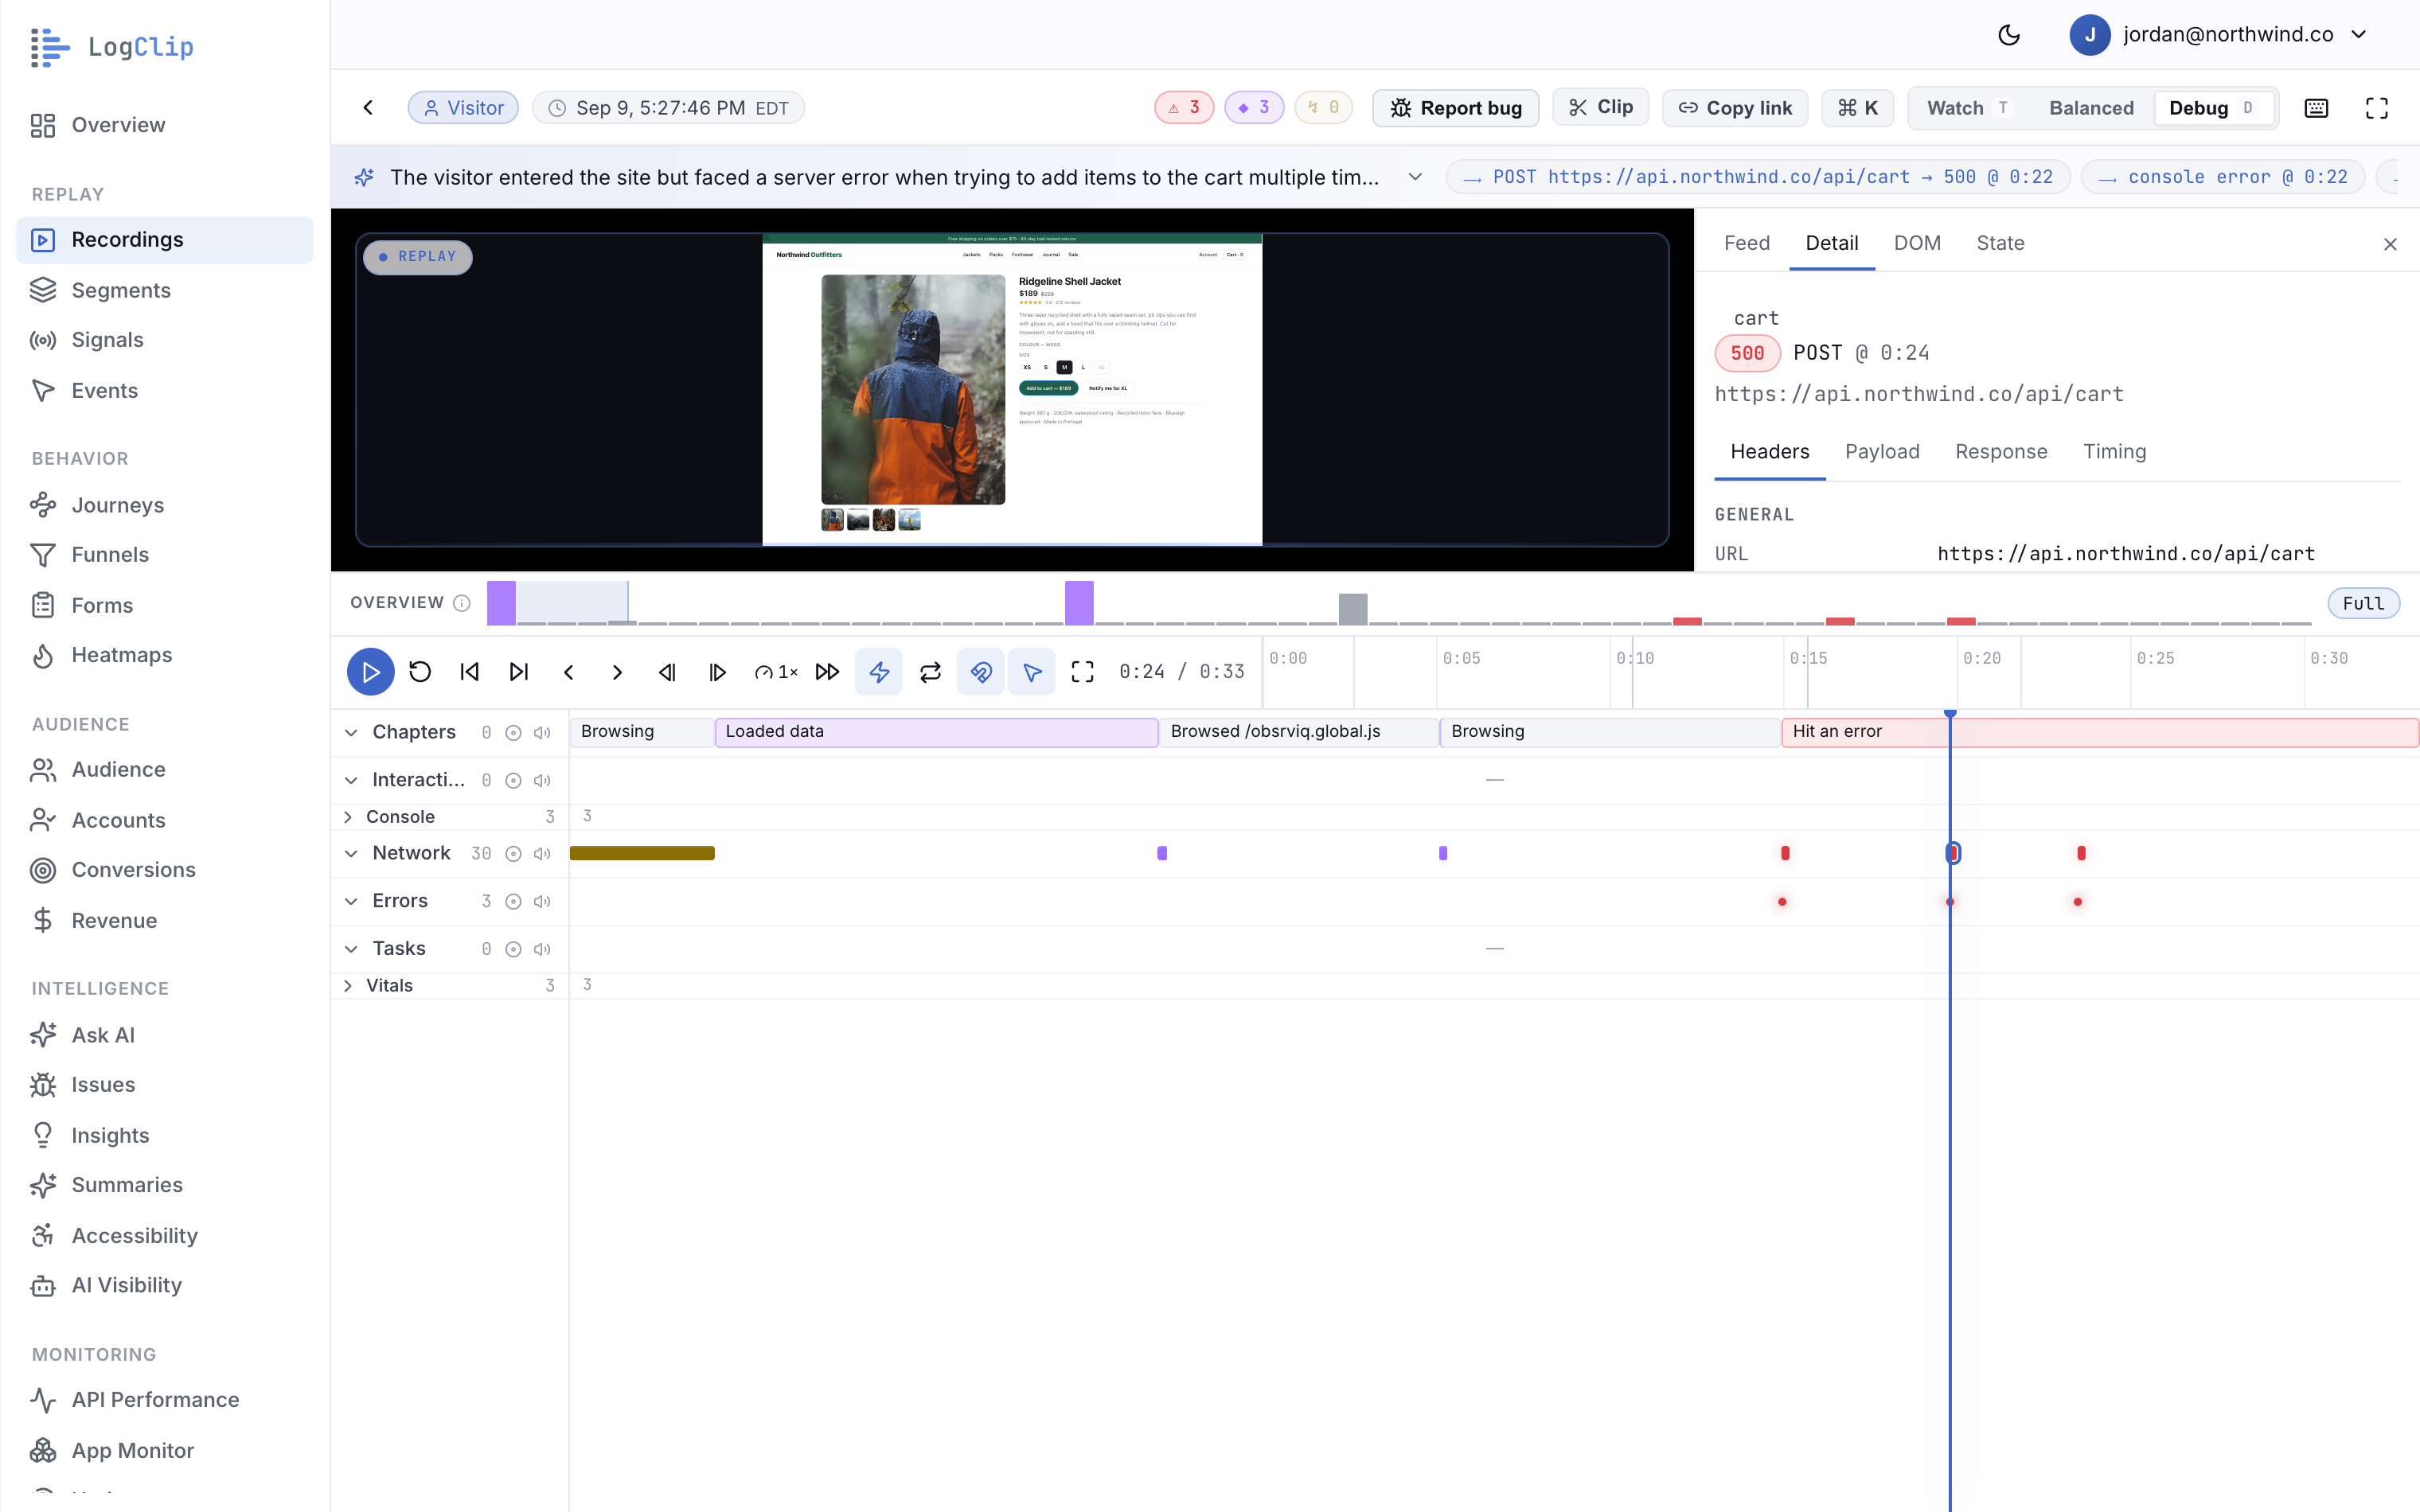Solo the Chapters track target icon
The image size is (2420, 1512).
tap(513, 733)
